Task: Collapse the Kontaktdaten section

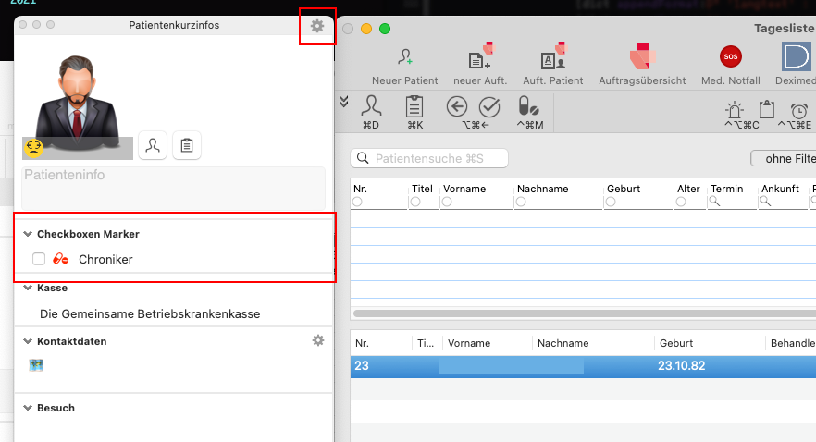Action: [28, 341]
